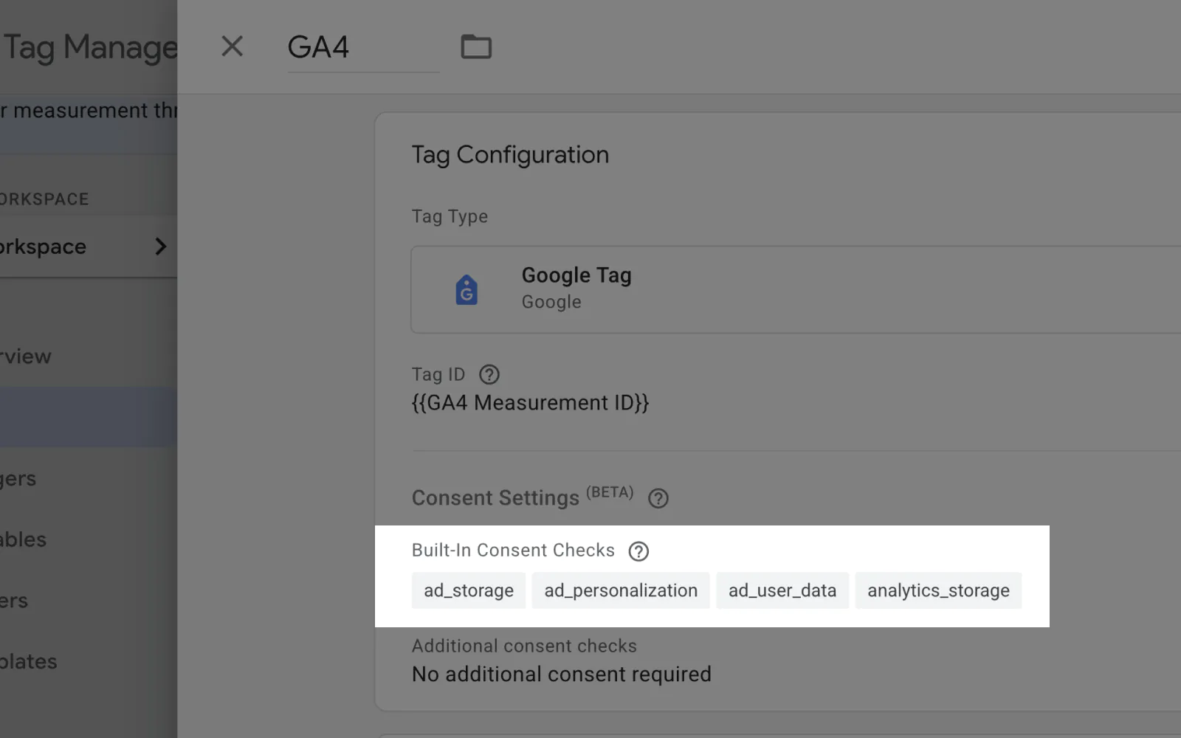
Task: Open the Consent Settings help icon
Action: point(658,499)
